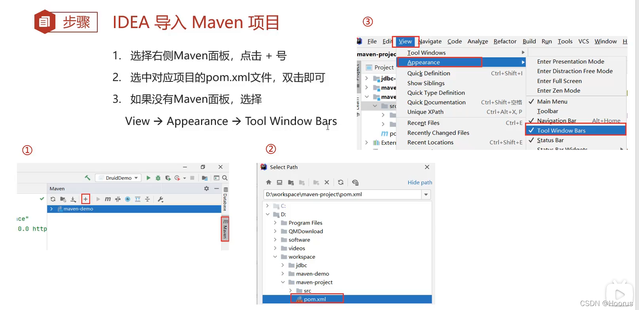639x310 pixels.
Task: Toggle Skip Tests mode lightning icon
Action: click(x=128, y=199)
